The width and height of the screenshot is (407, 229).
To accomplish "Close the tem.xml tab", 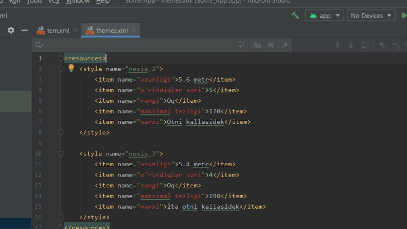I will coord(75,30).
